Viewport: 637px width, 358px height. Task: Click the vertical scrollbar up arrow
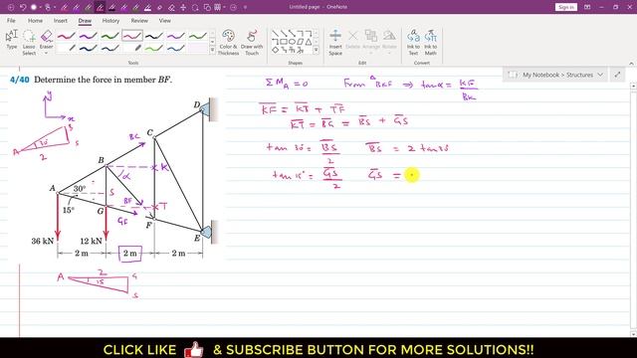(x=633, y=87)
